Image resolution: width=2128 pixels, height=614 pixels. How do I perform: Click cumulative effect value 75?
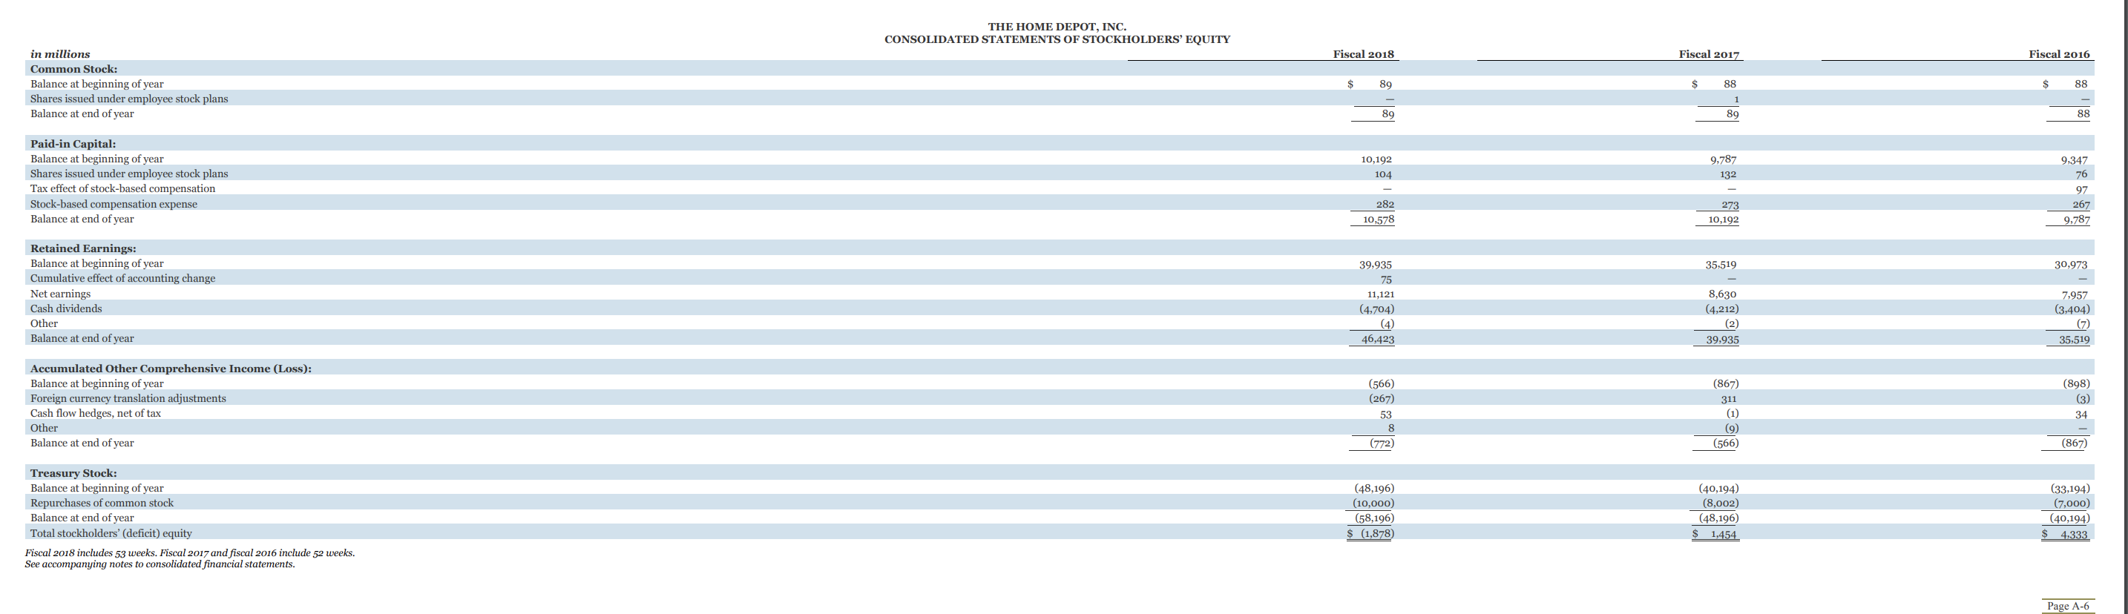point(1385,280)
